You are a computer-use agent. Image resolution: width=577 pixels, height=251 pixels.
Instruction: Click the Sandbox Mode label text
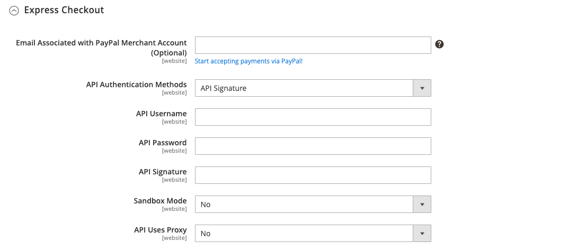click(160, 201)
